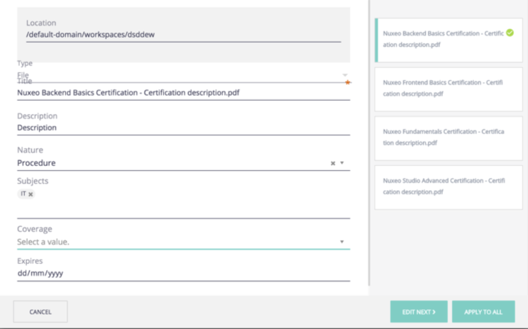Image resolution: width=528 pixels, height=329 pixels.
Task: Expand the Coverage dropdown
Action: pyautogui.click(x=342, y=242)
